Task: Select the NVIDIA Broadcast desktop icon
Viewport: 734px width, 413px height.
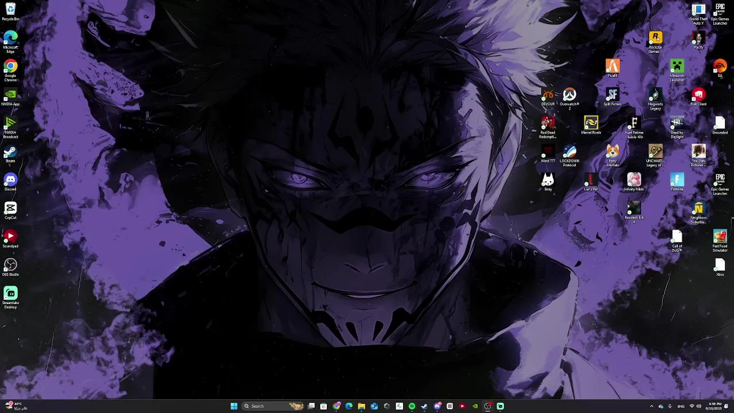Action: click(10, 127)
